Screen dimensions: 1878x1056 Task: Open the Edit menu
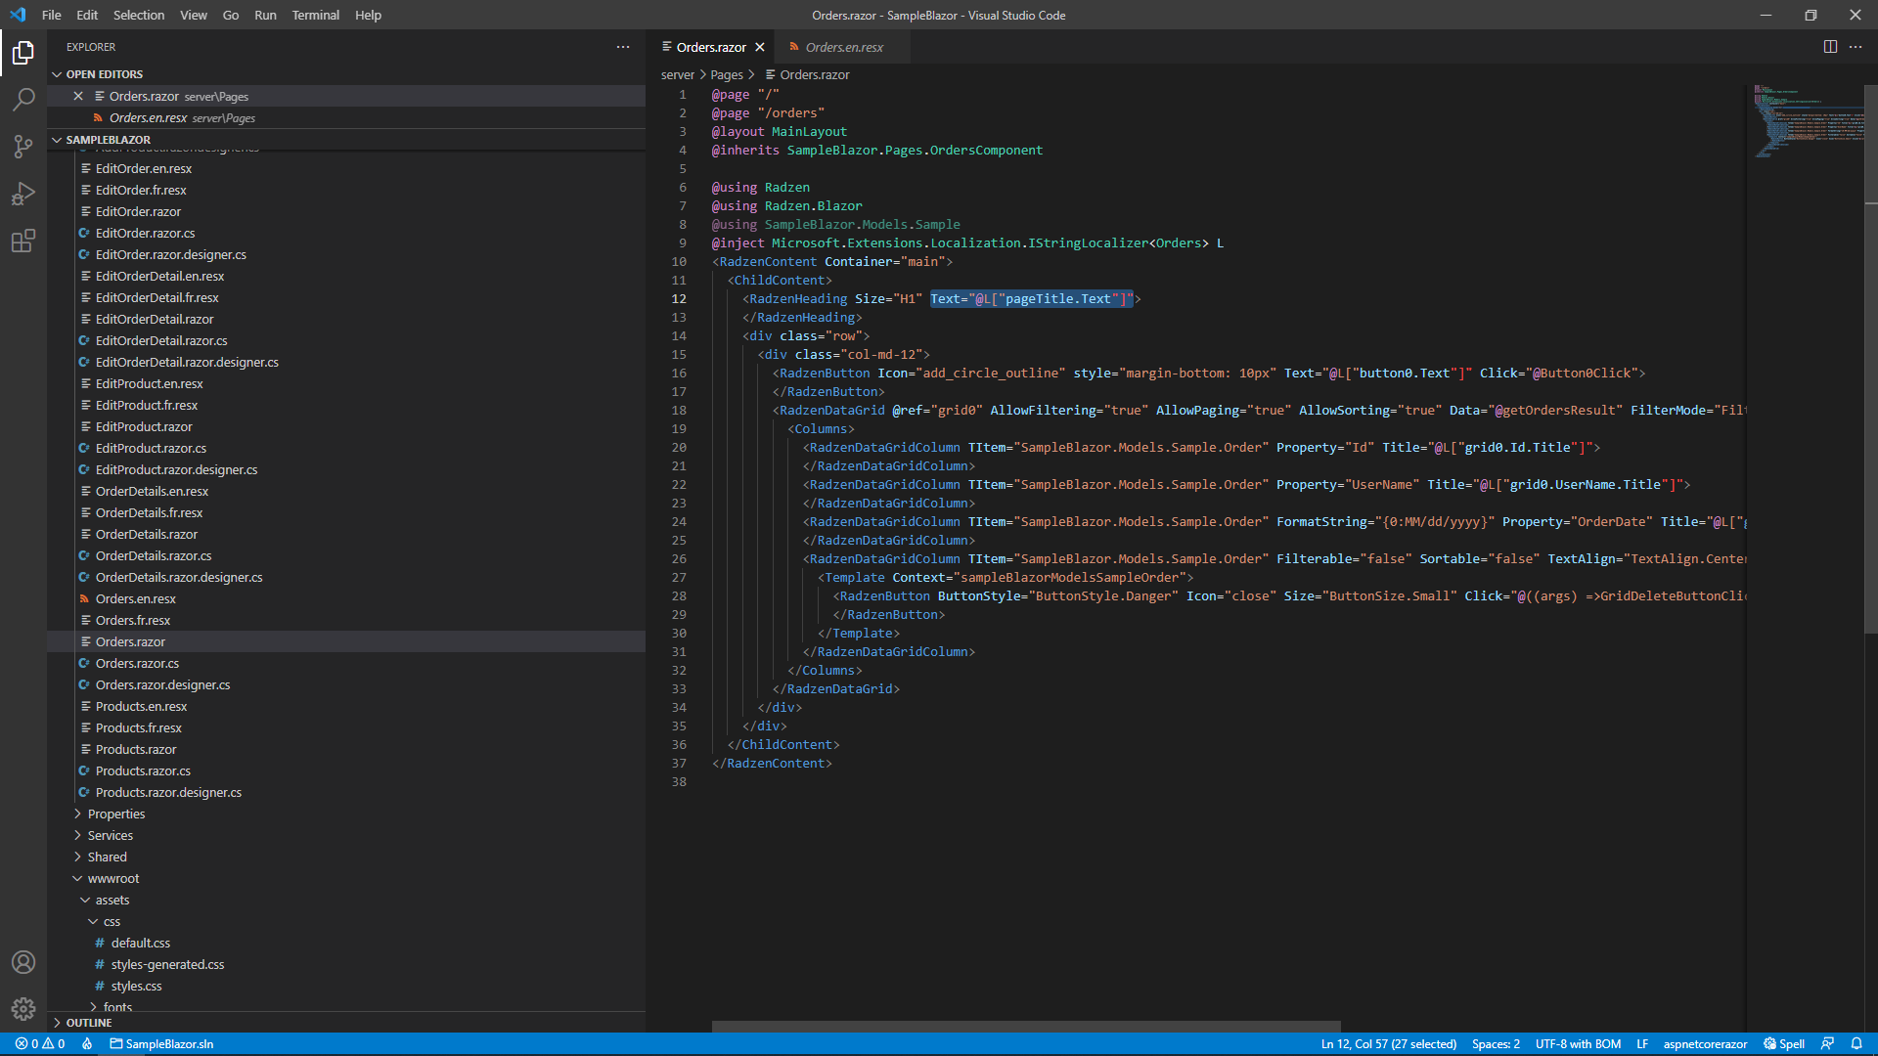(x=87, y=15)
